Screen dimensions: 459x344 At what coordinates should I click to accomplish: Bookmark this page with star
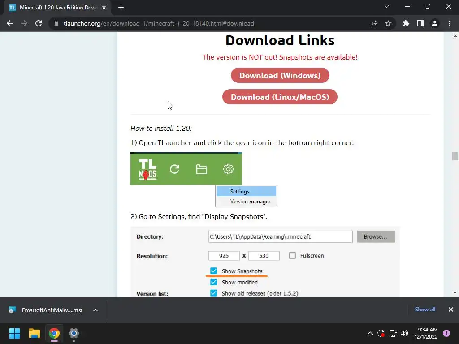coord(388,23)
